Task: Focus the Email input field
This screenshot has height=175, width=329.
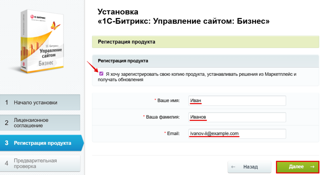Action: pyautogui.click(x=237, y=134)
